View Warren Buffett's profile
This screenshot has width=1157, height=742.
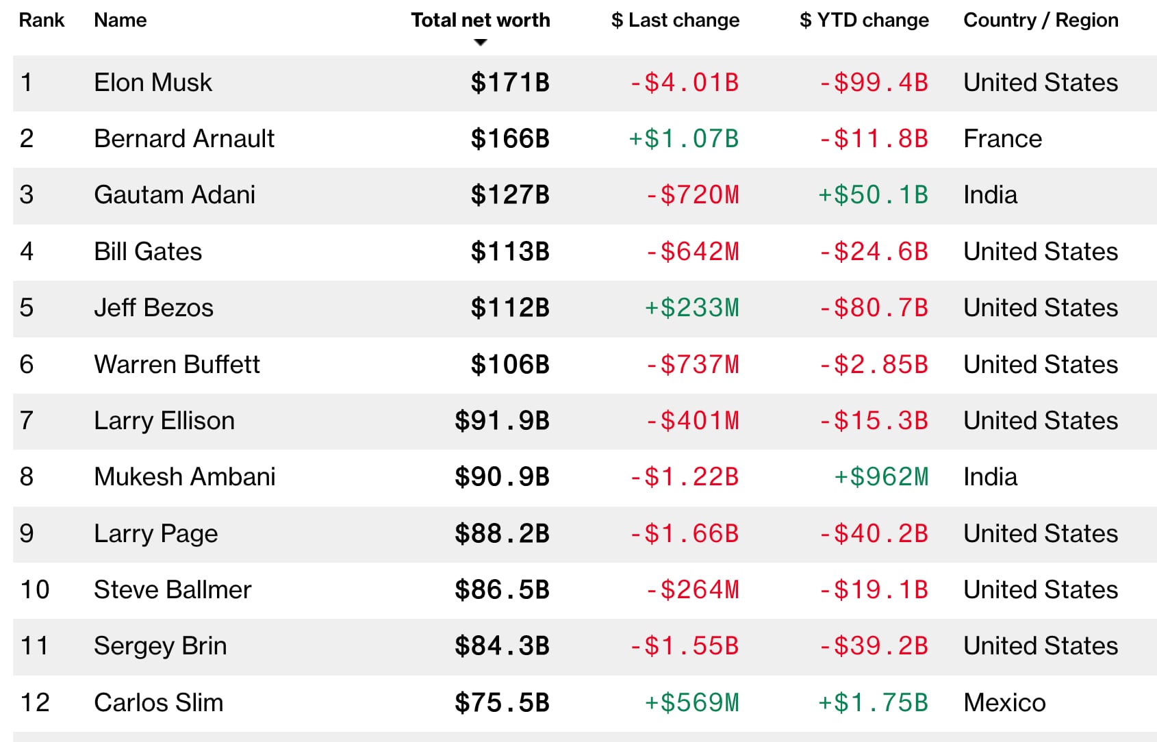[177, 365]
